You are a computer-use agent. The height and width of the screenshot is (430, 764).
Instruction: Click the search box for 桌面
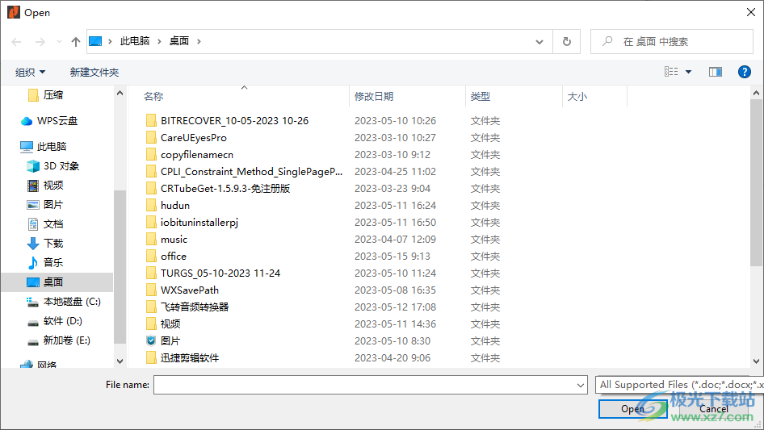[x=672, y=42]
